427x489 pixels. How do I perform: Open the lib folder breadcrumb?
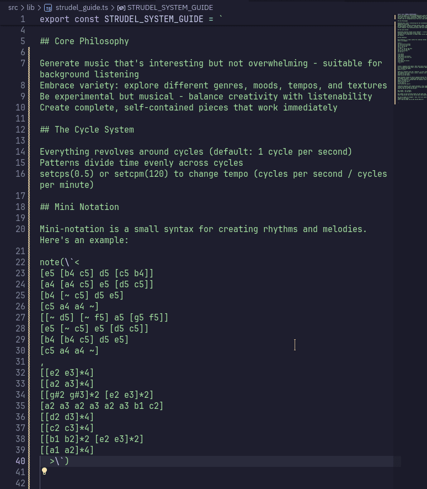pyautogui.click(x=30, y=8)
